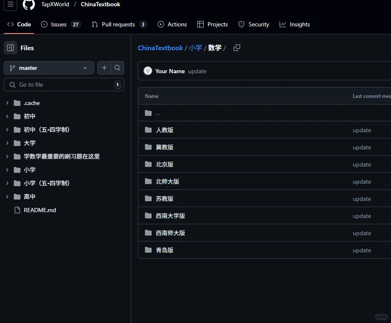This screenshot has width=391, height=323.
Task: Click 小学 in the breadcrumb path
Action: pyautogui.click(x=195, y=48)
